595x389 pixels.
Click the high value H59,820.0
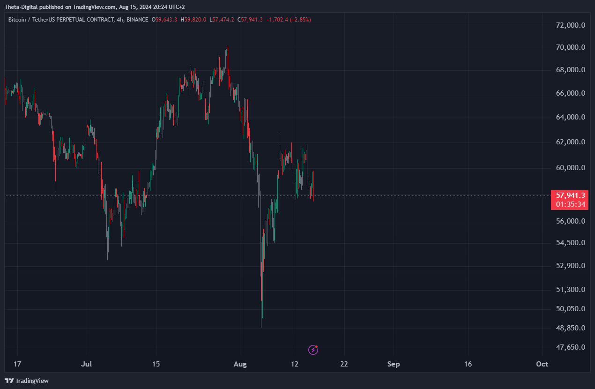[194, 19]
